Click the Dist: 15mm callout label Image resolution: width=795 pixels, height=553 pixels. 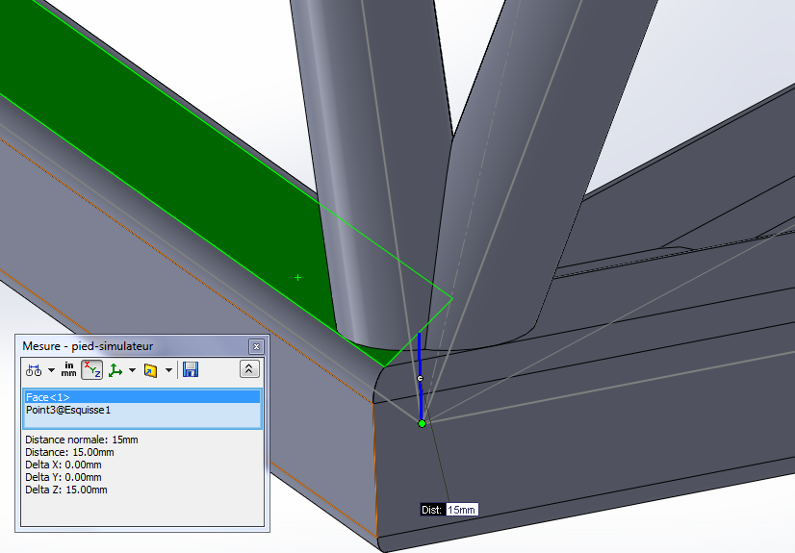[x=449, y=510]
